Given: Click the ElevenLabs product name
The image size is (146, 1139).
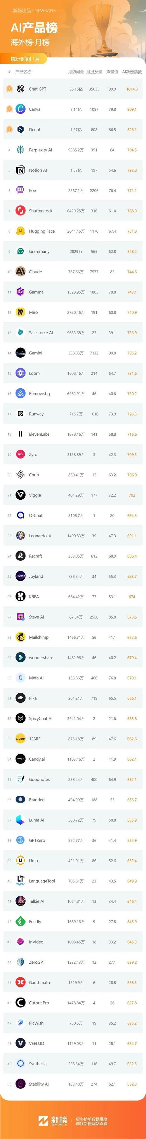Looking at the screenshot, I should coord(39,434).
